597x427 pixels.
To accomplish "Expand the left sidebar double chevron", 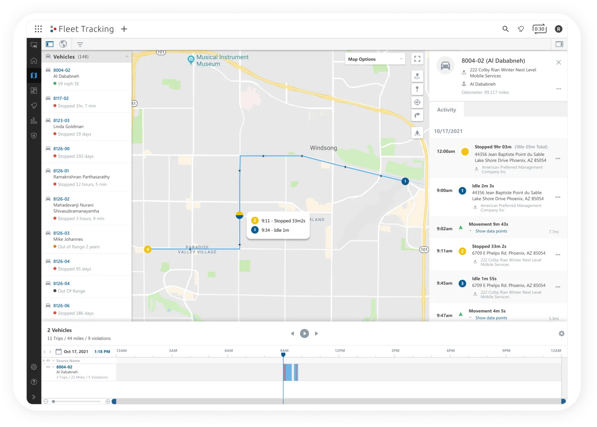I will pyautogui.click(x=34, y=397).
